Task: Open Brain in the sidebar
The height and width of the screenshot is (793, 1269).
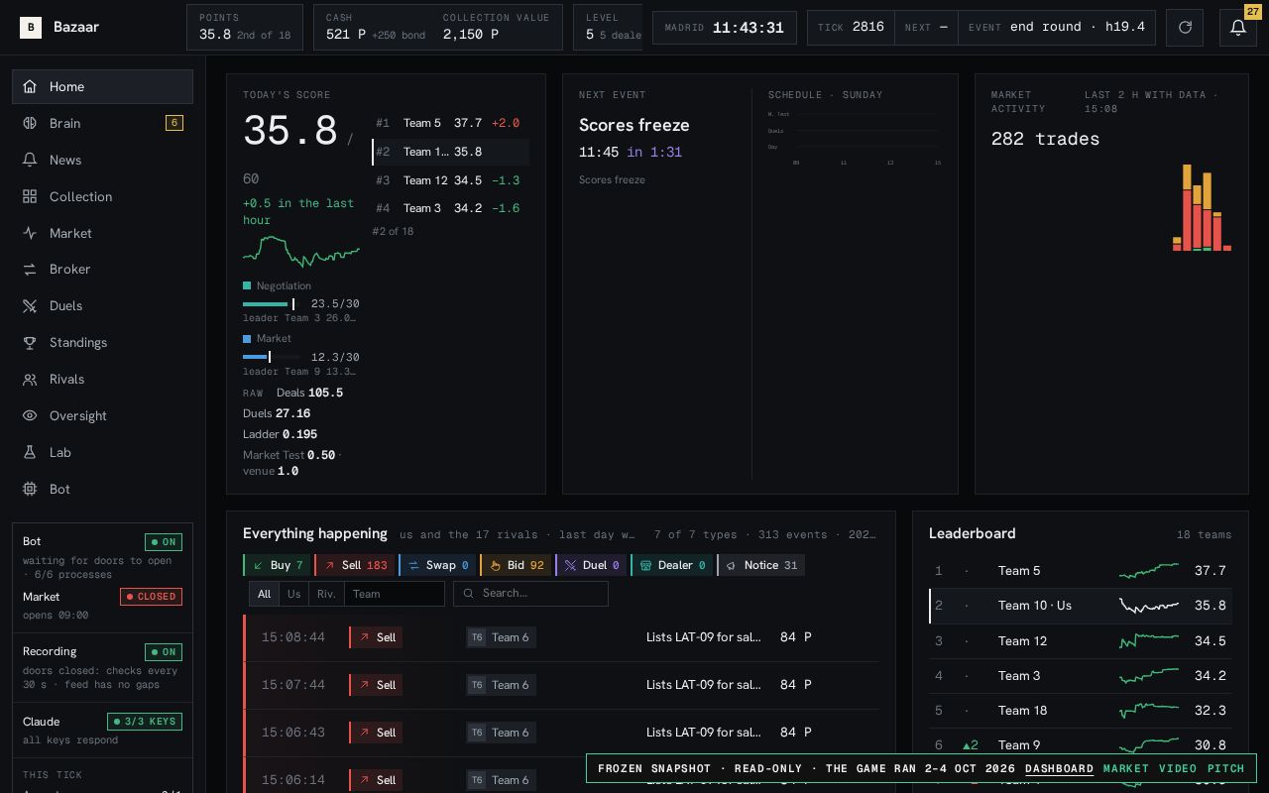Action: click(102, 123)
